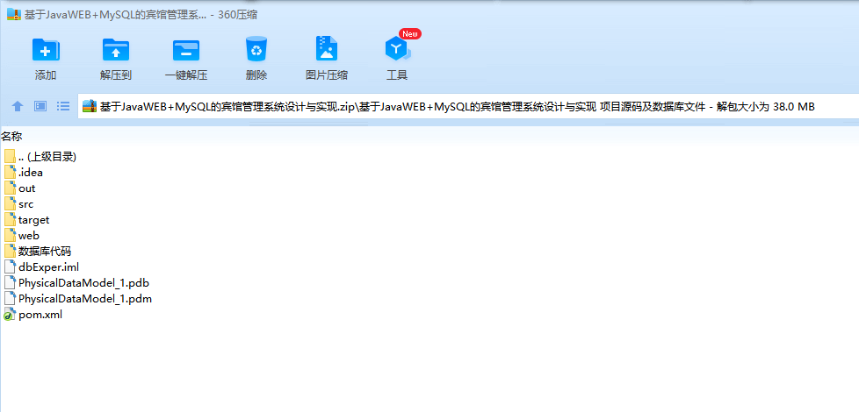The width and height of the screenshot is (859, 412).
Task: Open the 工具 (Tools) icon
Action: [397, 50]
